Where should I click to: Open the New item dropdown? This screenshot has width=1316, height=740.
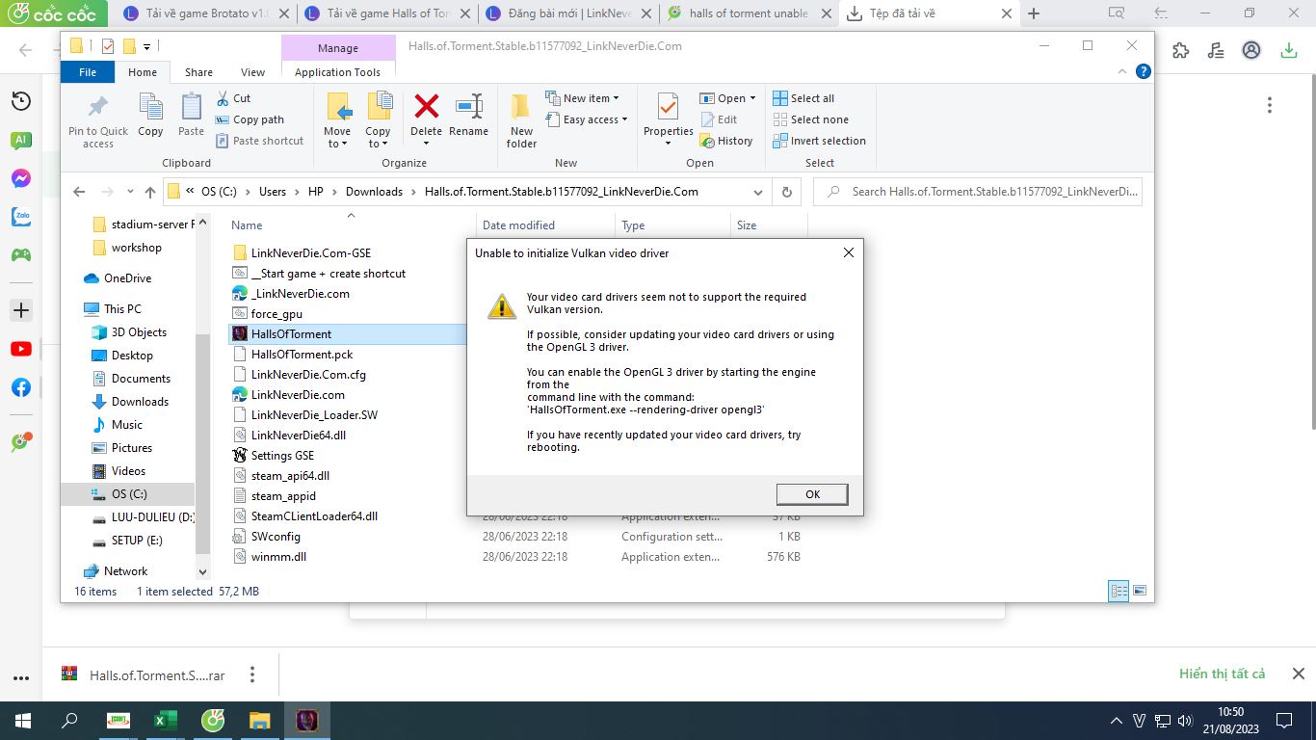(583, 98)
